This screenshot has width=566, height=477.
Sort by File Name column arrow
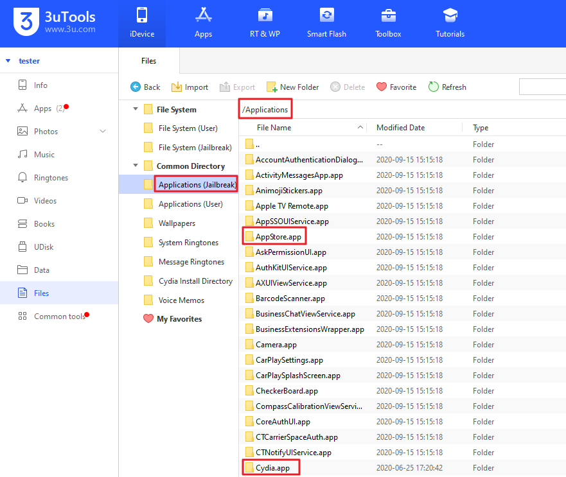point(360,127)
